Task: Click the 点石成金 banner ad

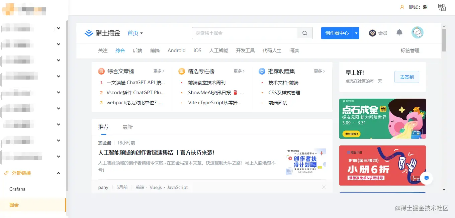Action: coord(382,119)
